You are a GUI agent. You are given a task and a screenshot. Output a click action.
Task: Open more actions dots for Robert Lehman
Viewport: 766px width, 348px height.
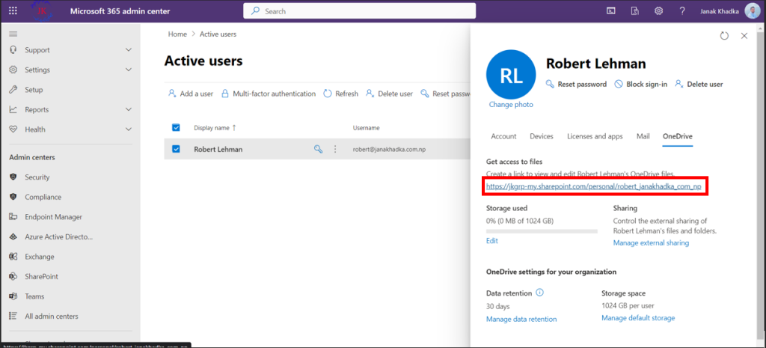(335, 149)
